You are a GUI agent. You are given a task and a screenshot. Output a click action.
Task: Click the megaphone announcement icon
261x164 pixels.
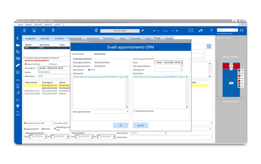click(x=201, y=30)
